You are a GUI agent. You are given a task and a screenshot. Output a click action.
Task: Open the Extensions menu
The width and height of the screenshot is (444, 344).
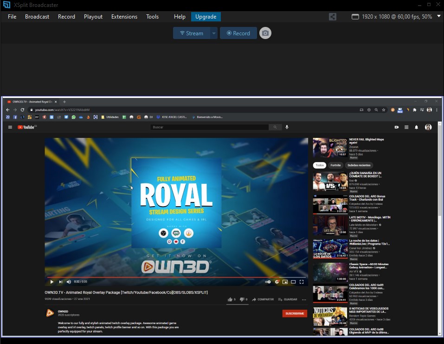(x=124, y=17)
